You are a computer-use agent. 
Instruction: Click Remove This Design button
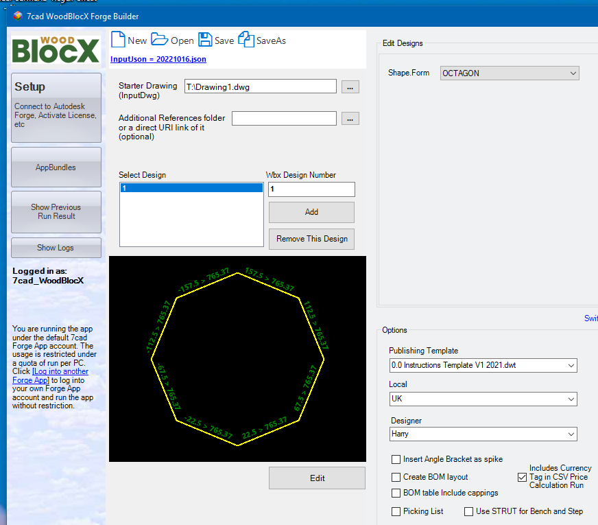point(311,239)
